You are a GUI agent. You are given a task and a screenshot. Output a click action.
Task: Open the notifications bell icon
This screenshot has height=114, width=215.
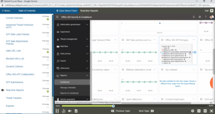click(194, 17)
